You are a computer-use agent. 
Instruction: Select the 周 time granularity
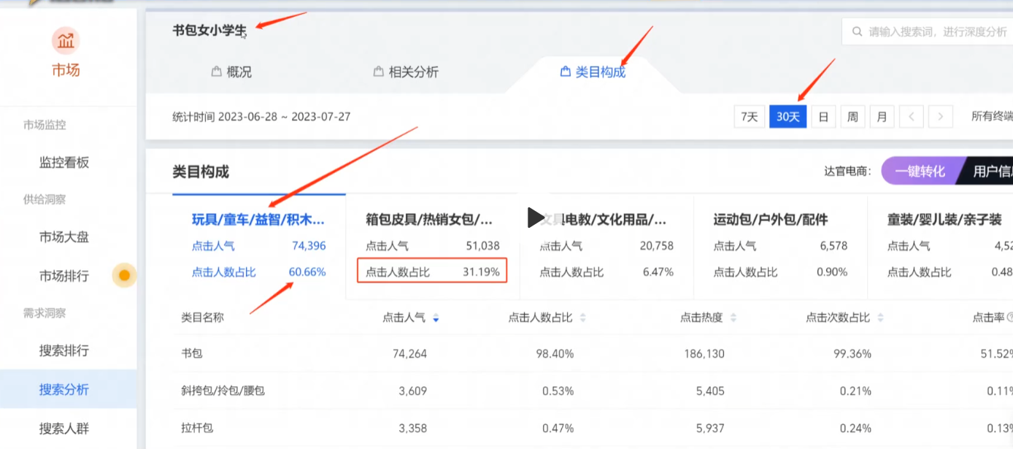pos(852,117)
